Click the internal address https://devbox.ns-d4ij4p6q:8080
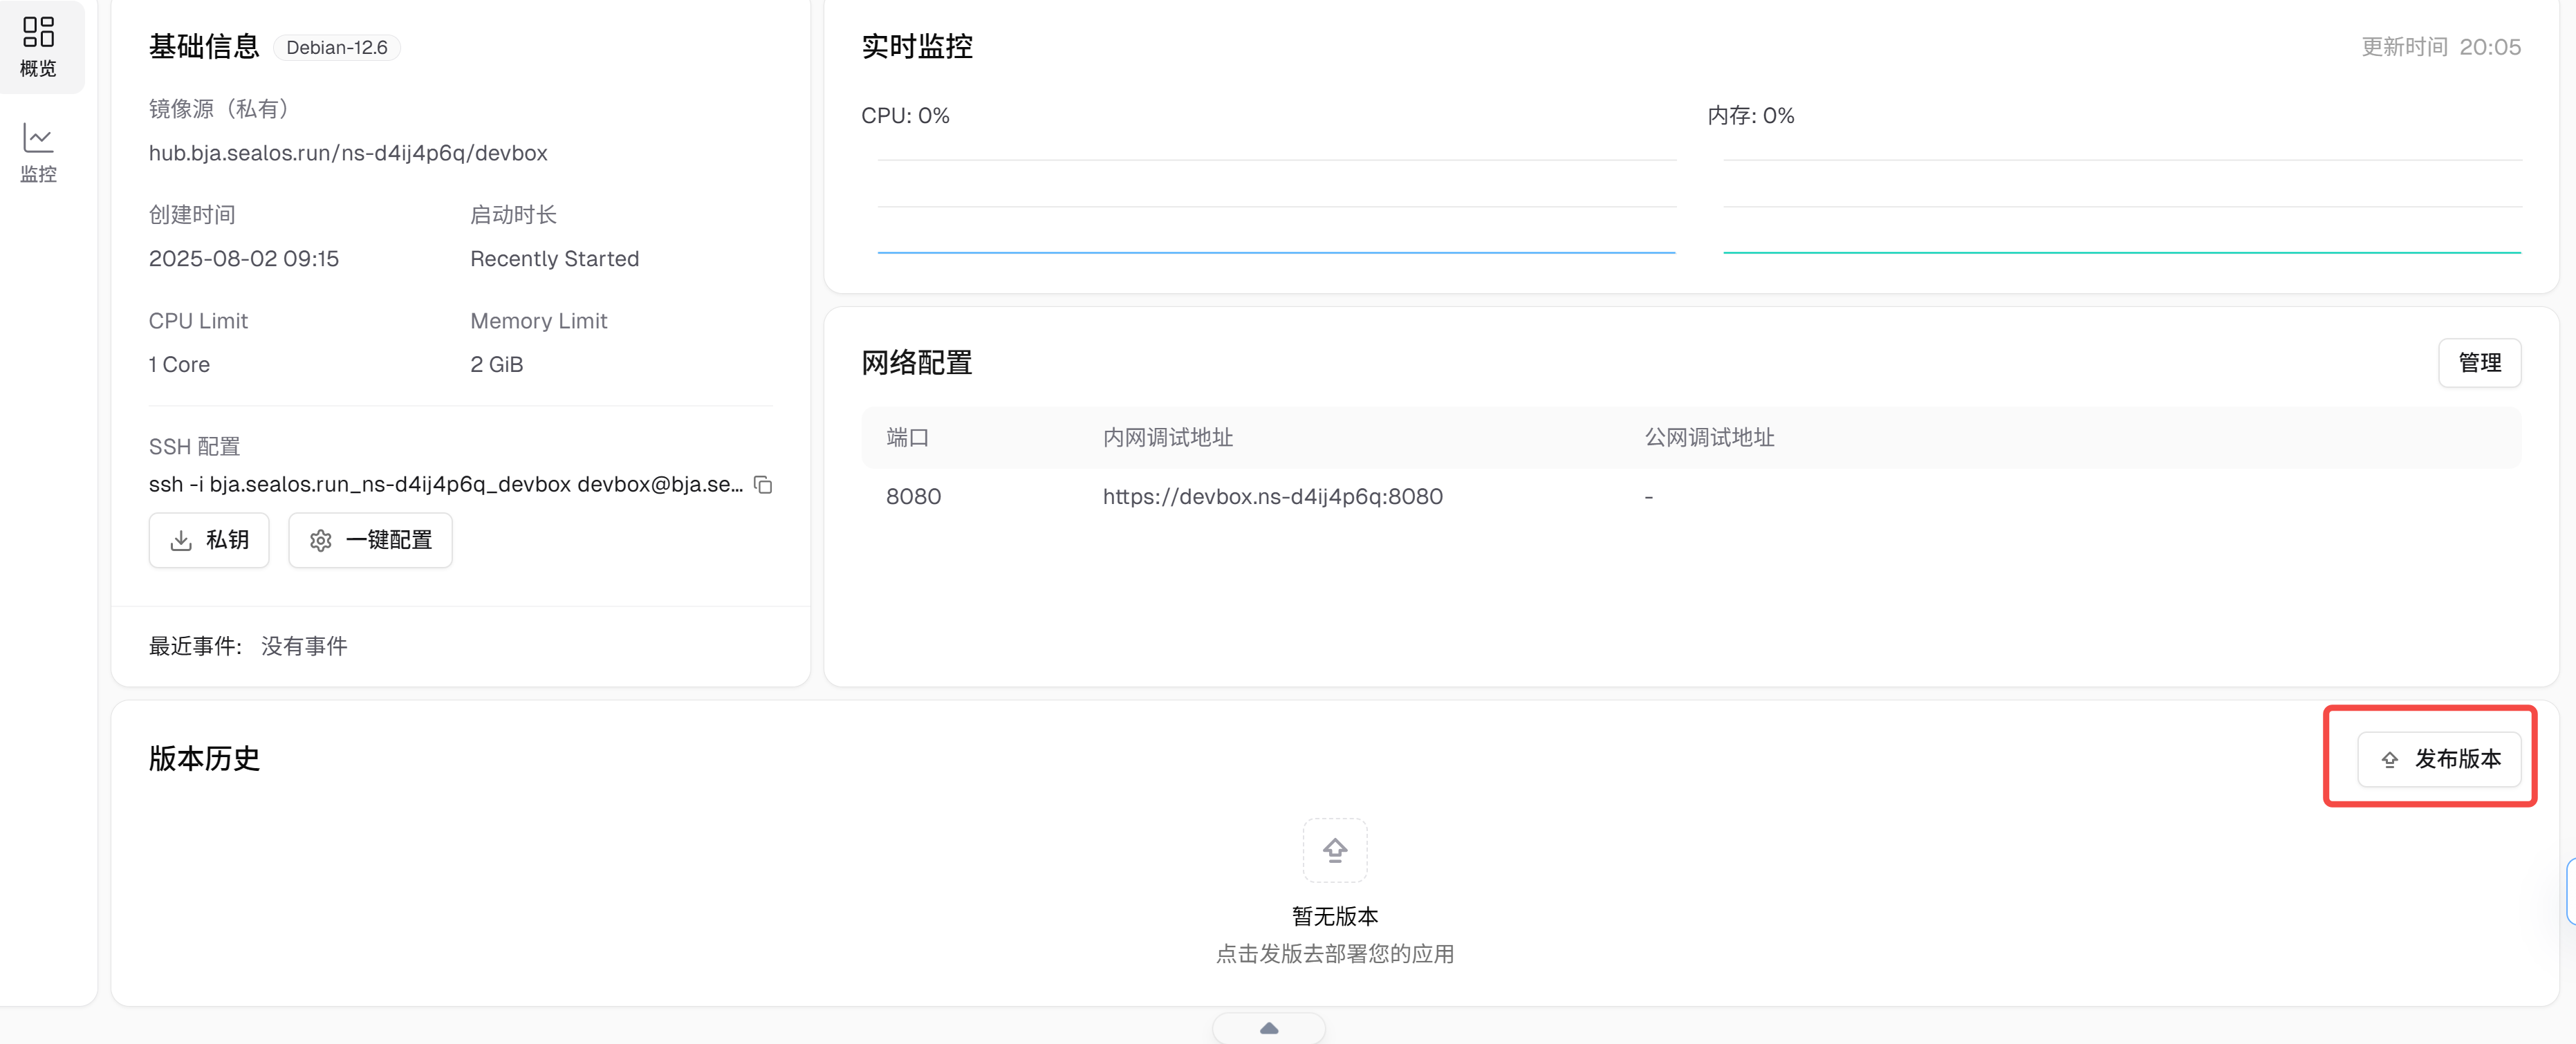Viewport: 2576px width, 1044px height. (x=1272, y=496)
